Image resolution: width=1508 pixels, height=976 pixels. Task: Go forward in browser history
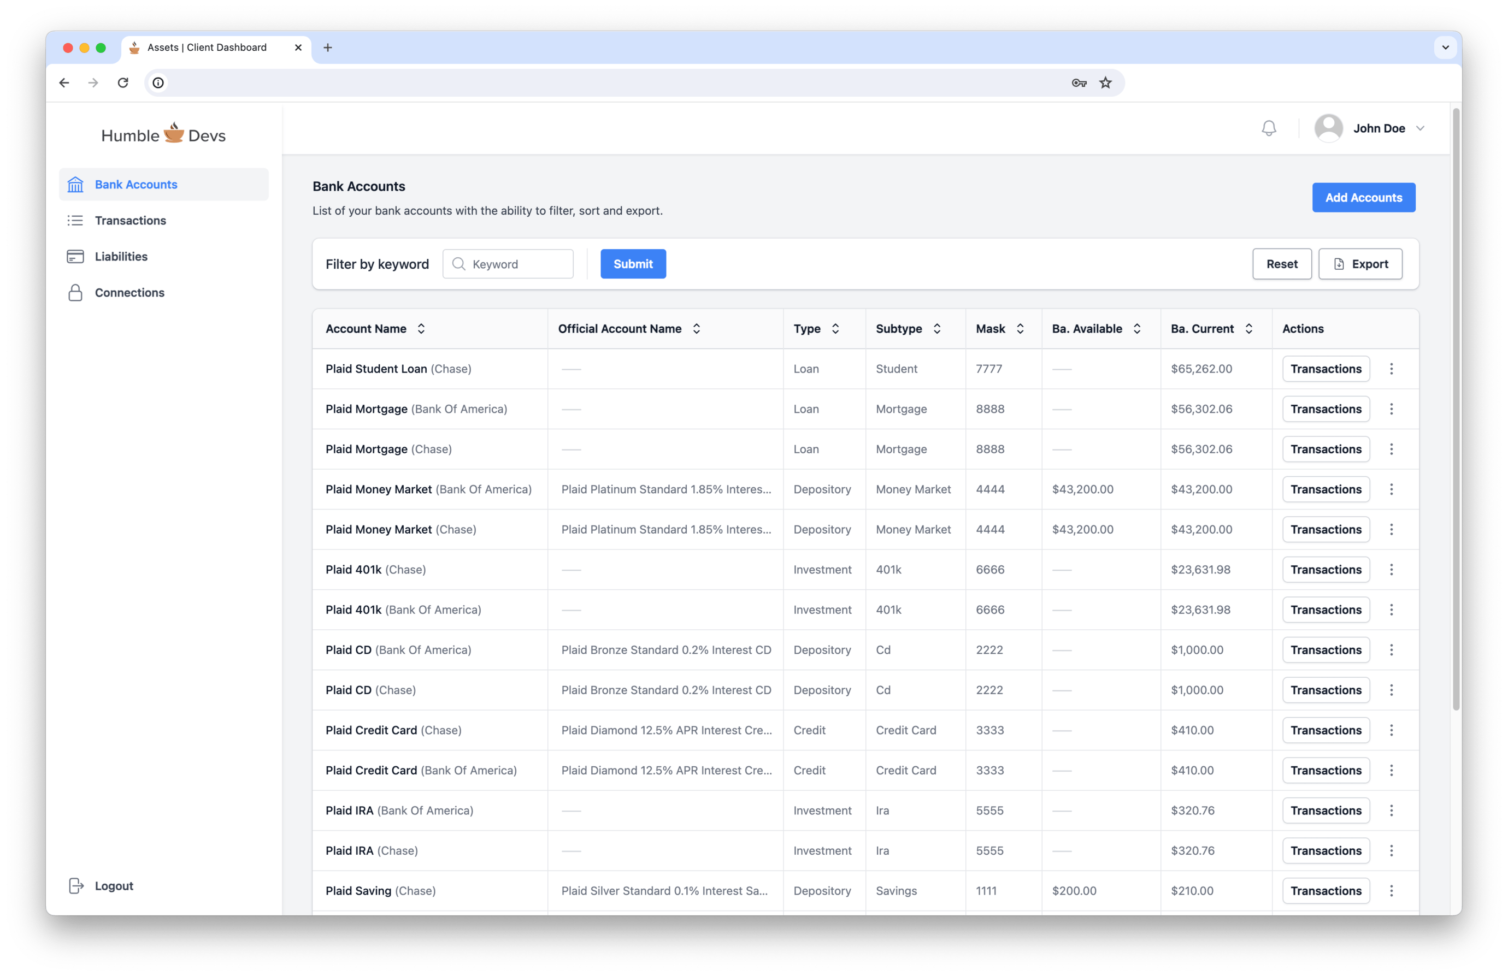click(93, 83)
